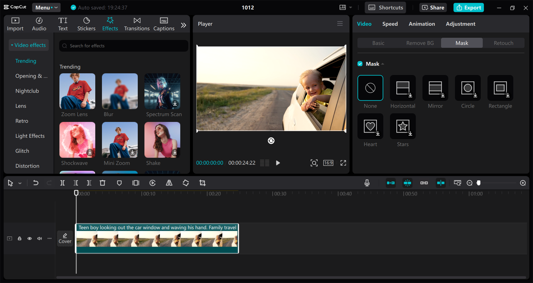Select the Spectrum Scan effect thumbnail
Screen dimensions: 533x283
(162, 91)
